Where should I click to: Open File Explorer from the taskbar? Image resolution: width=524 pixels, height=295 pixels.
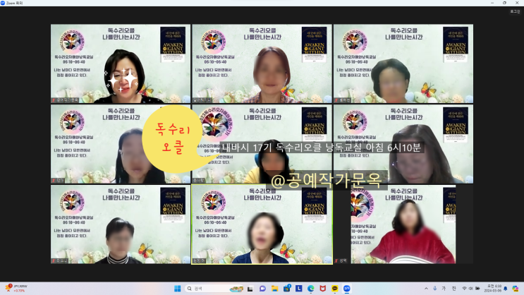tap(275, 289)
